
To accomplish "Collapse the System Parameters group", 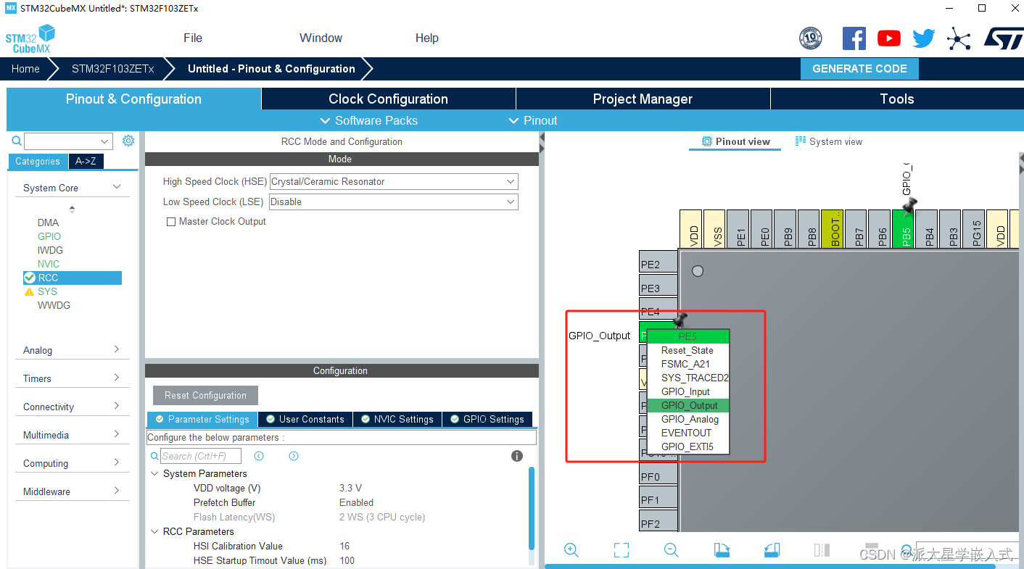I will [x=154, y=473].
